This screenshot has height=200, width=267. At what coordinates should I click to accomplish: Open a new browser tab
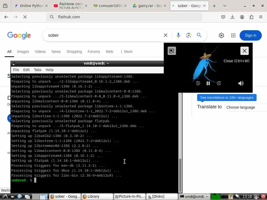point(214,6)
